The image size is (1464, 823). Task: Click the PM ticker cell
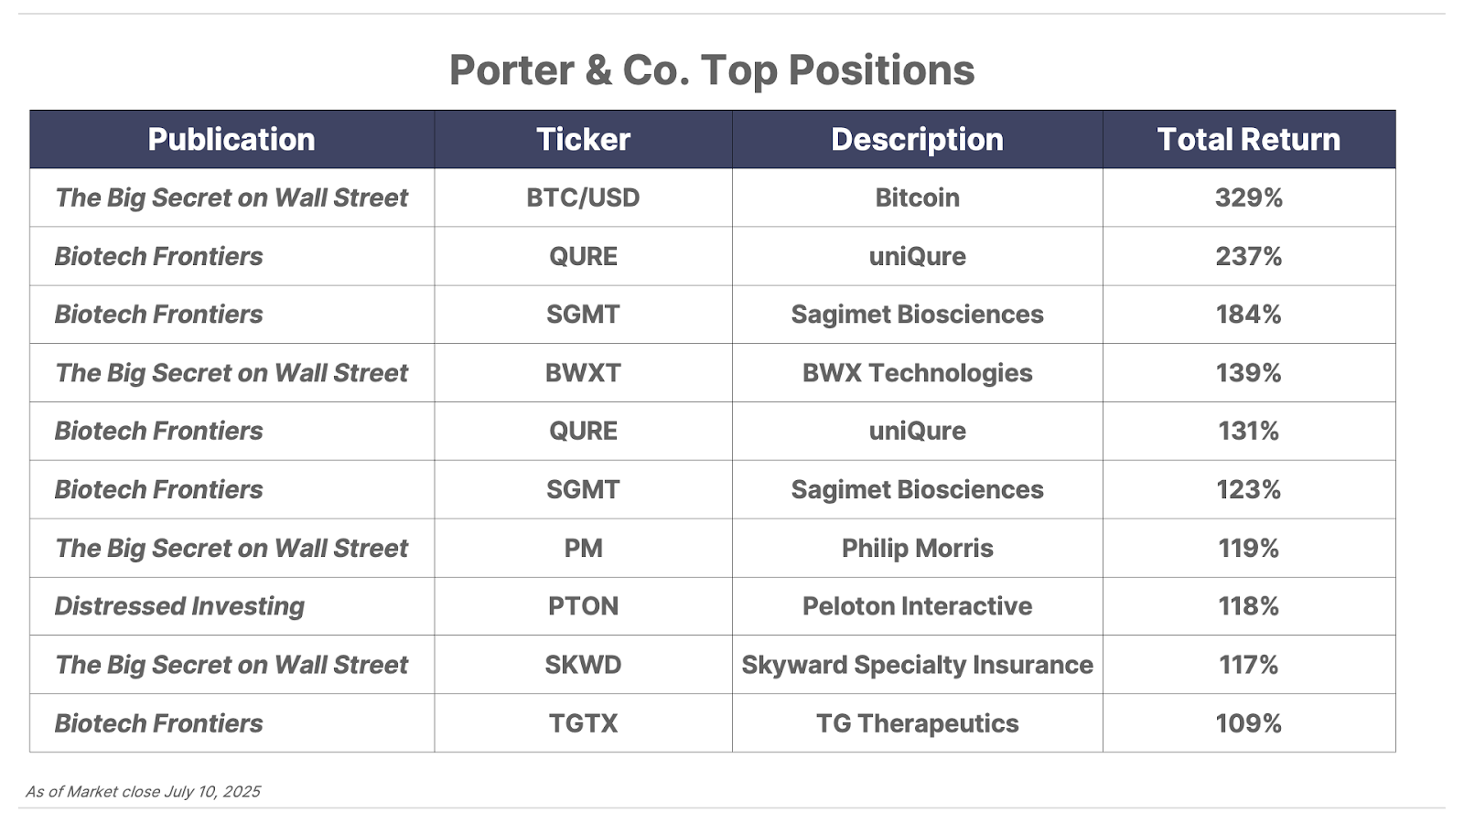point(583,548)
